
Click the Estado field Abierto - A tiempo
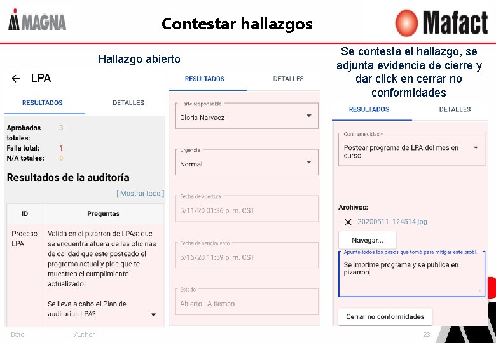pos(247,302)
